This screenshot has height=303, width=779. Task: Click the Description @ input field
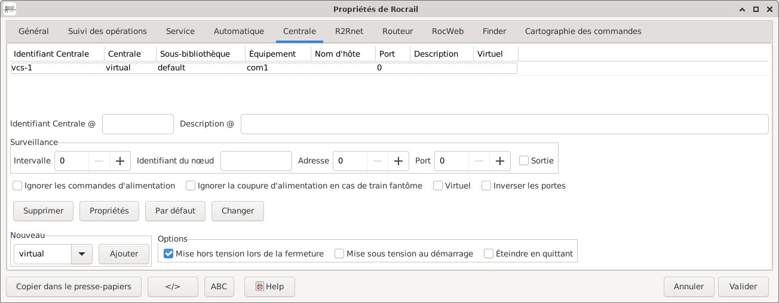pyautogui.click(x=504, y=124)
